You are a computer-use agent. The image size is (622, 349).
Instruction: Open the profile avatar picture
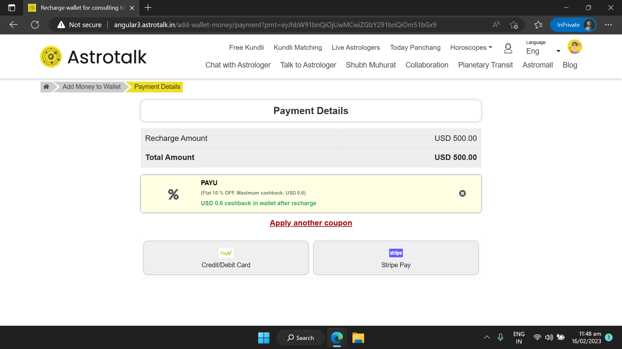(x=575, y=47)
